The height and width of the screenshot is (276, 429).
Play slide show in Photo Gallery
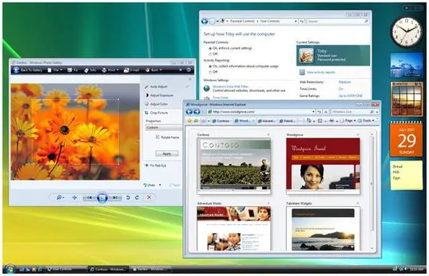[x=102, y=198]
